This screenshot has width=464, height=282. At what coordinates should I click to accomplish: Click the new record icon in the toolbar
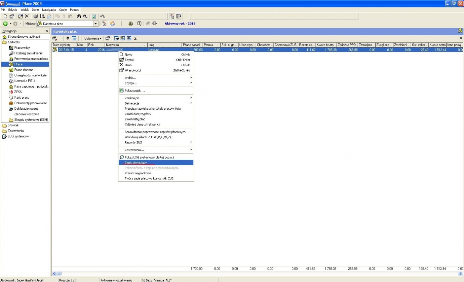click(5, 16)
